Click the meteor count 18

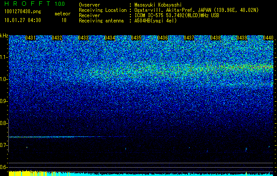[64, 20]
